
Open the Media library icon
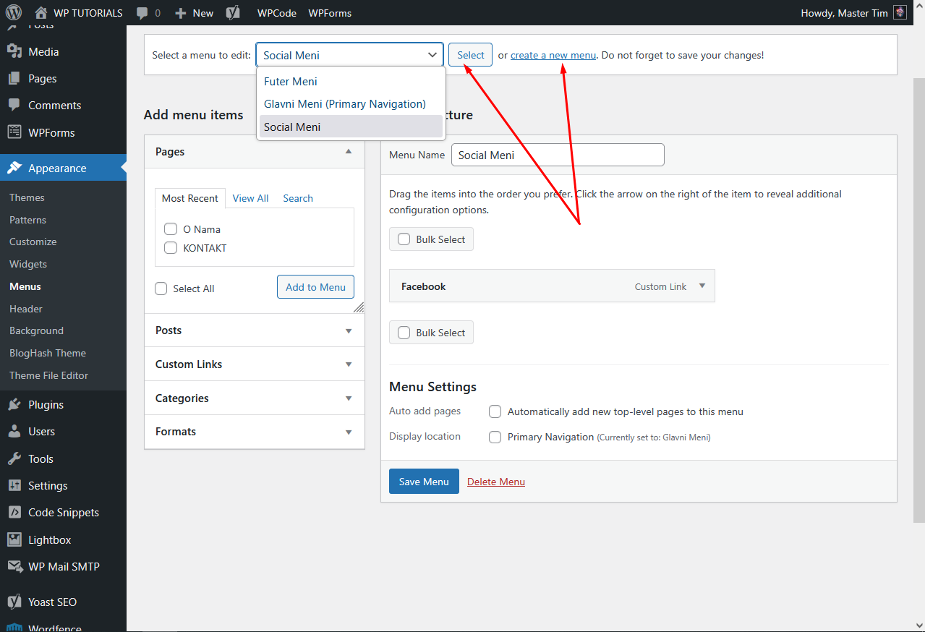pyautogui.click(x=14, y=52)
